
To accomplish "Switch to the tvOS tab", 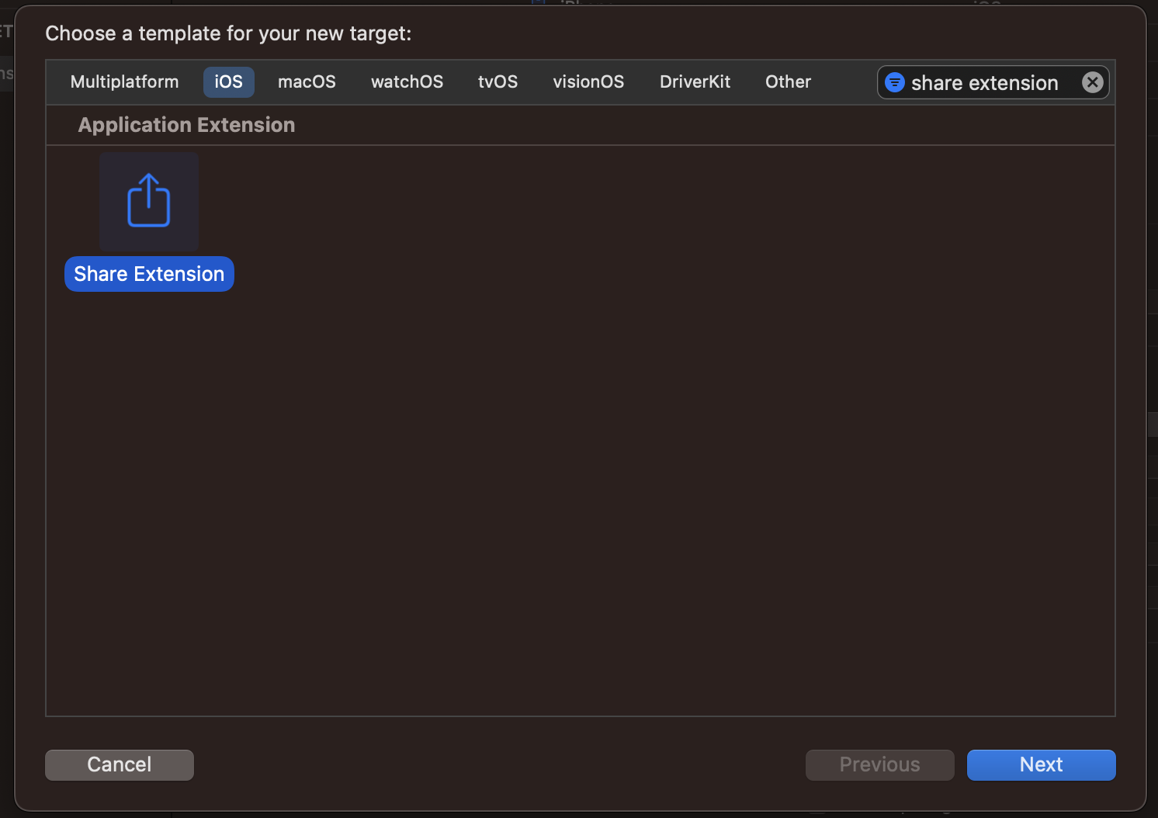I will (498, 82).
